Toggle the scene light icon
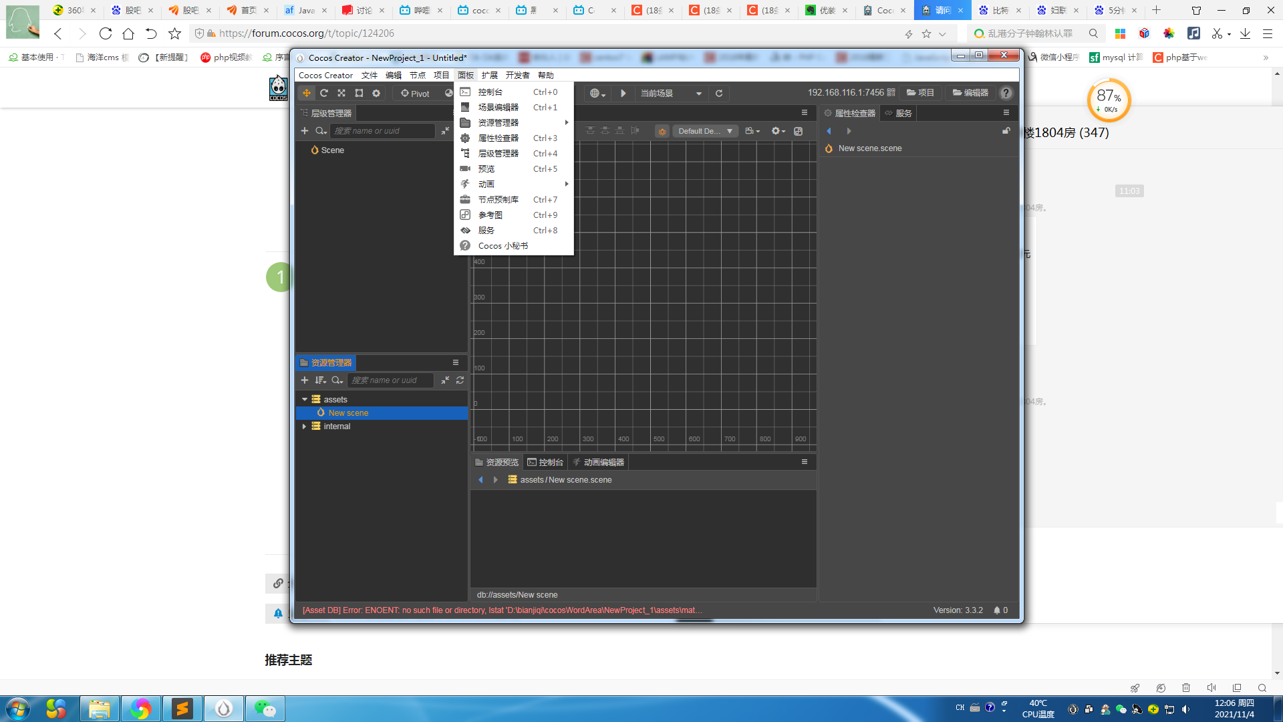 [662, 132]
